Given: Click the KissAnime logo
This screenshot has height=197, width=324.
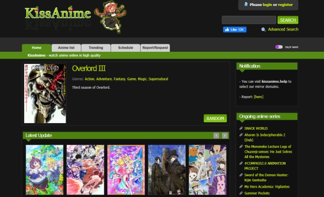Looking at the screenshot, I should tap(58, 13).
